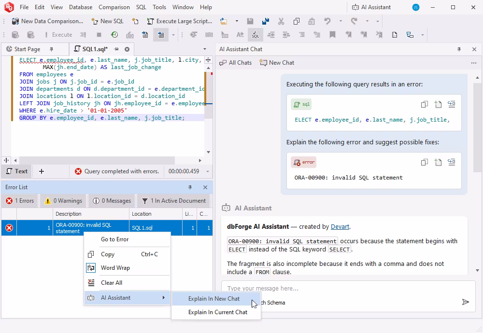483x333 pixels.
Task: Expand the Open file dropdown arrow
Action: [x=237, y=21]
